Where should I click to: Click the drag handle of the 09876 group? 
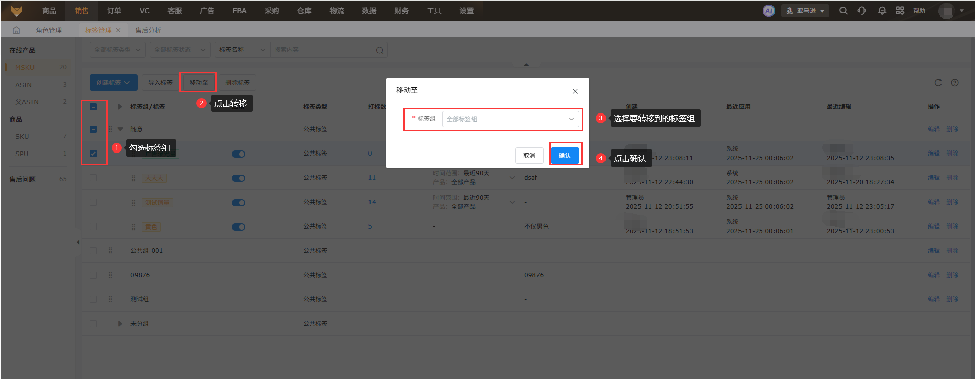(110, 275)
